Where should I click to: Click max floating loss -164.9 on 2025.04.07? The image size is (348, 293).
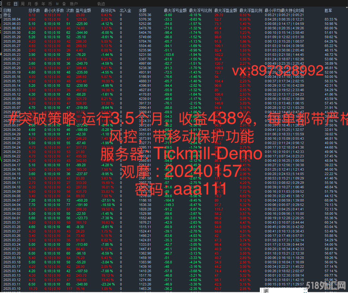click(169, 200)
